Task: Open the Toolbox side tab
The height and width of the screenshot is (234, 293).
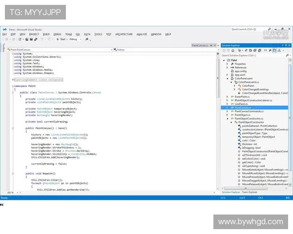Action: pyautogui.click(x=3, y=48)
